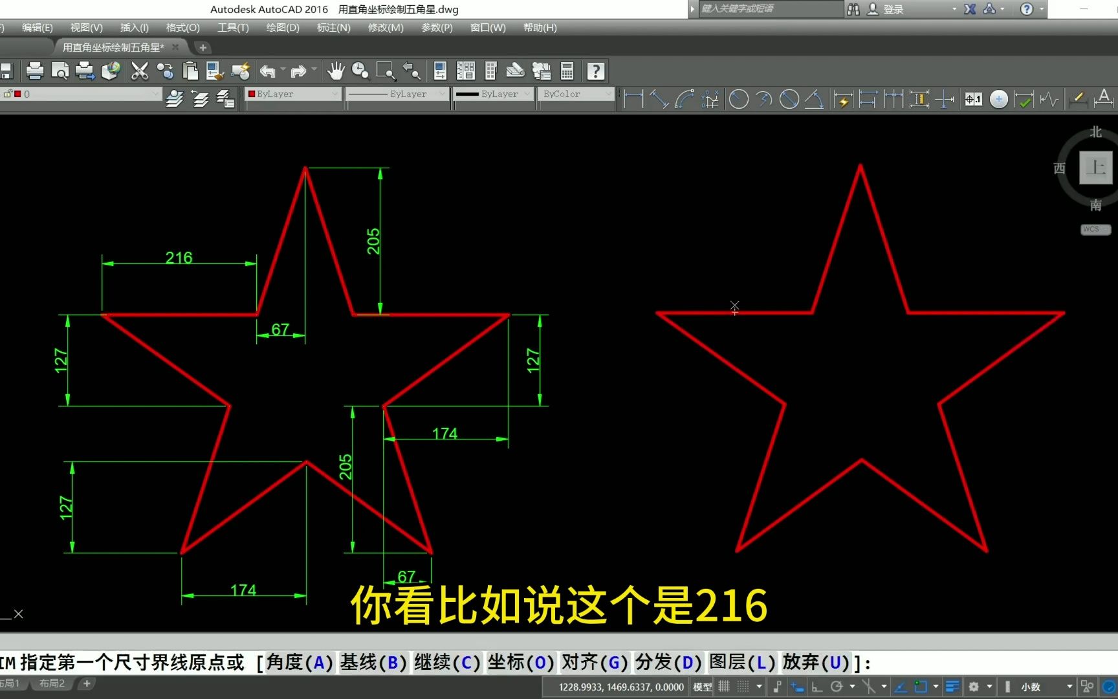Open the QuickCalc calculator icon
Screen dimensions: 1118x699
click(x=567, y=71)
